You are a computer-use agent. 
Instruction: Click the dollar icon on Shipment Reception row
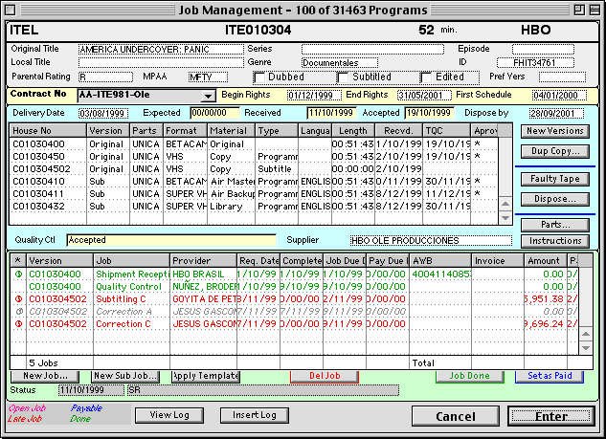point(18,274)
